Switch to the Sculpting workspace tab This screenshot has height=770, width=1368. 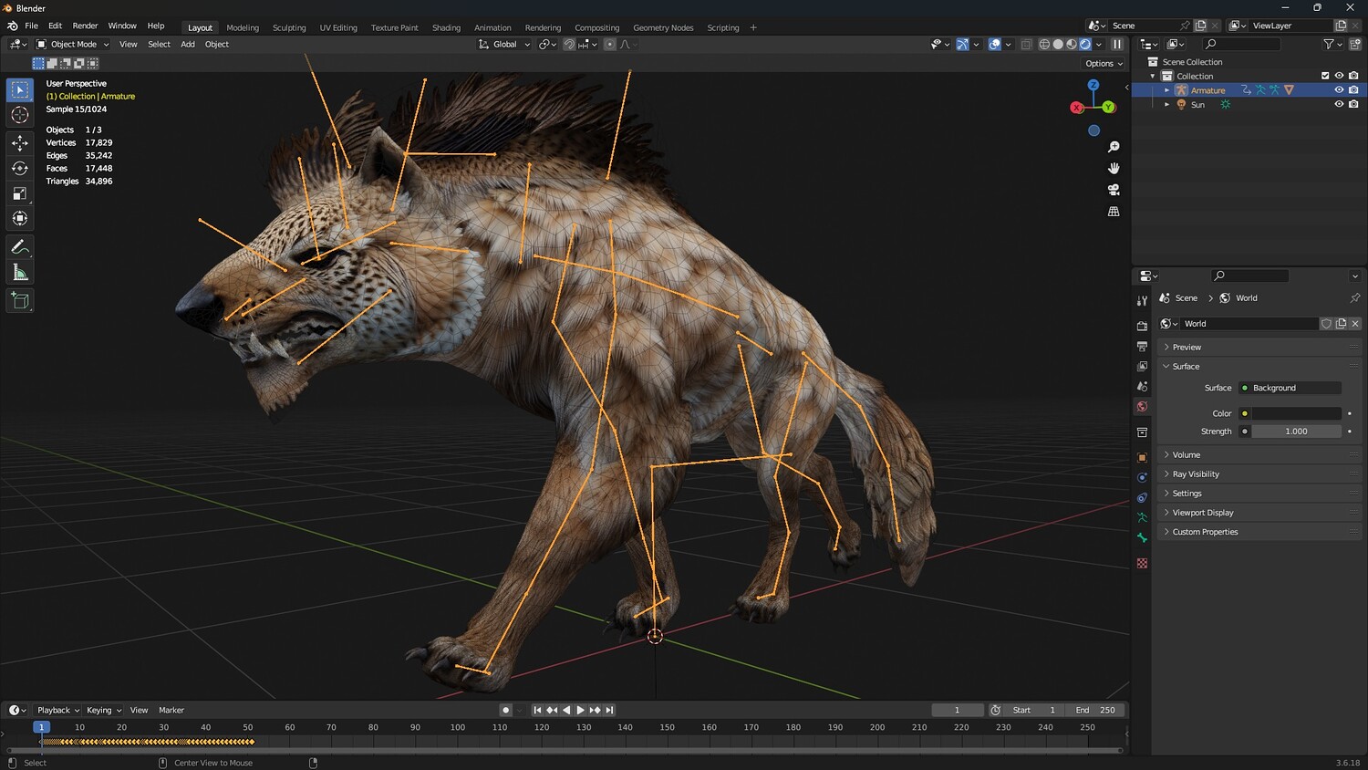click(289, 27)
